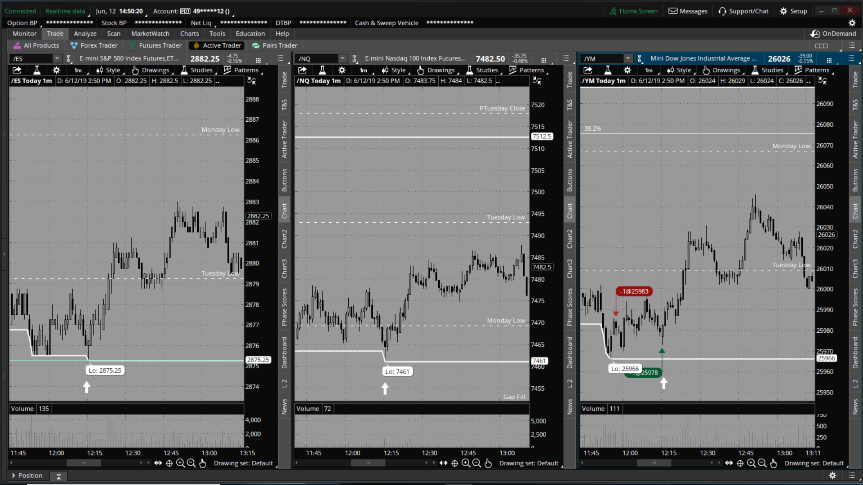
Task: Open the MarketWatch tab
Action: 150,34
